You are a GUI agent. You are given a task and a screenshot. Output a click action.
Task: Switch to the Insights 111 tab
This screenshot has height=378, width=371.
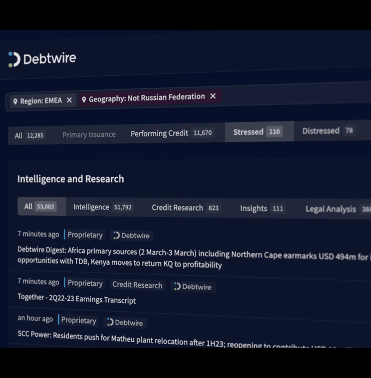(262, 208)
